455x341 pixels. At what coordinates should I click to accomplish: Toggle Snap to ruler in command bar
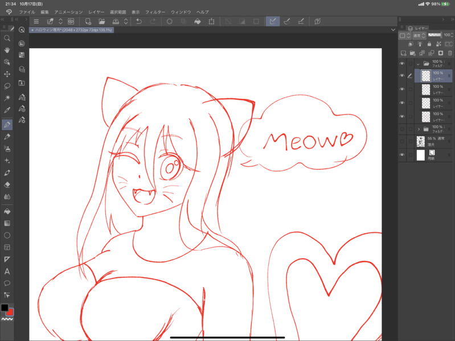point(273,21)
